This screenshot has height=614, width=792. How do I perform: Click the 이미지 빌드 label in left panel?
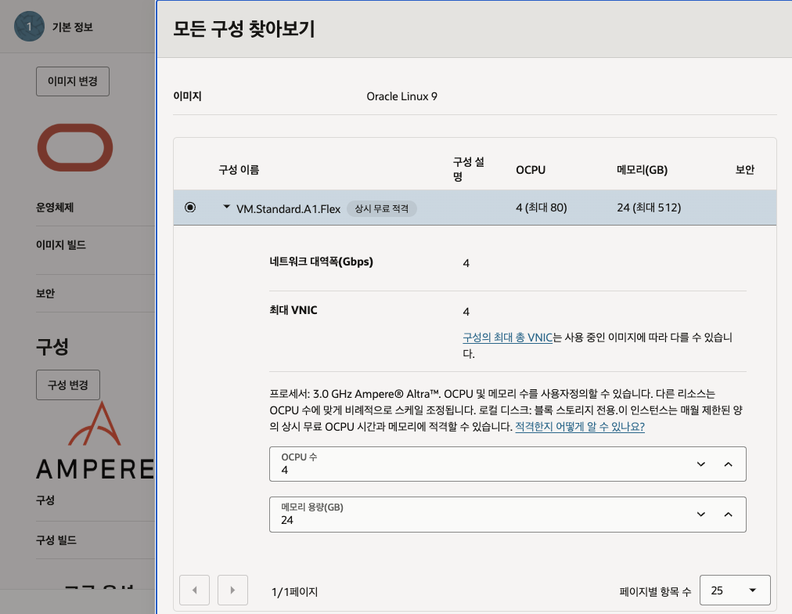61,245
